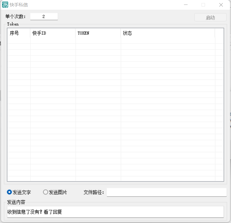Sort by the 序号 column header
This screenshot has height=223, width=231.
tap(19, 33)
